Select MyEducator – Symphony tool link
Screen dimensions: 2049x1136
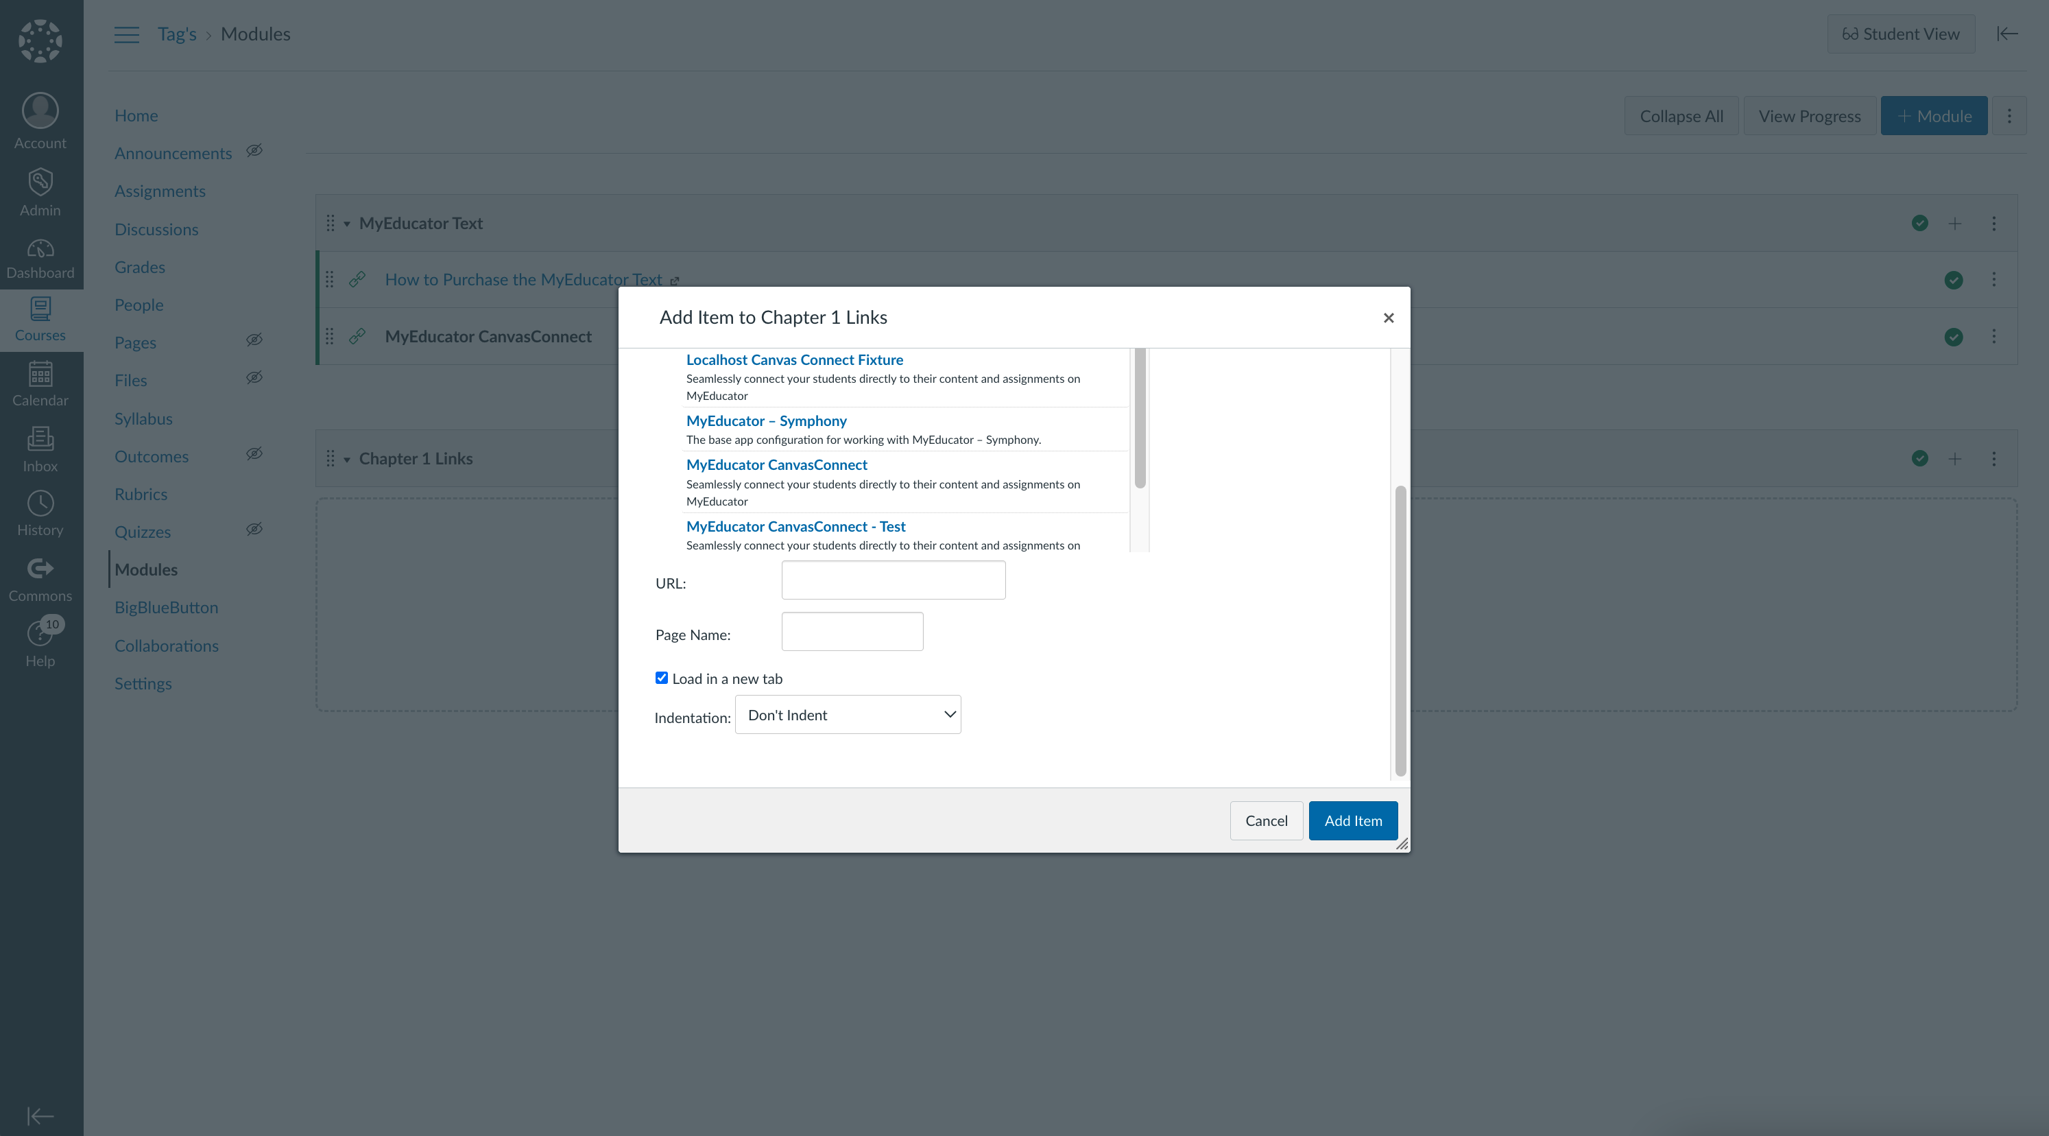(x=766, y=421)
